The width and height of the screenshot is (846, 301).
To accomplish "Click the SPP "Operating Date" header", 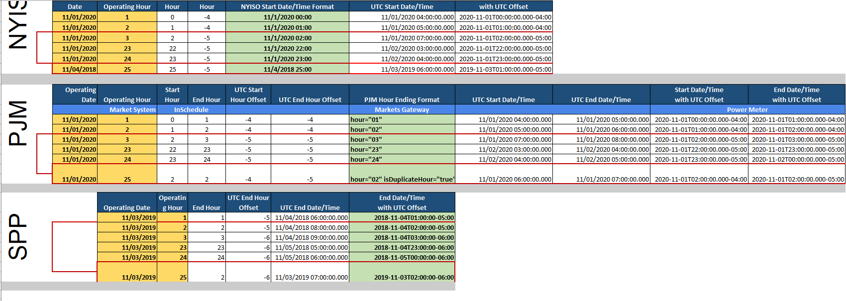I will 127,202.
